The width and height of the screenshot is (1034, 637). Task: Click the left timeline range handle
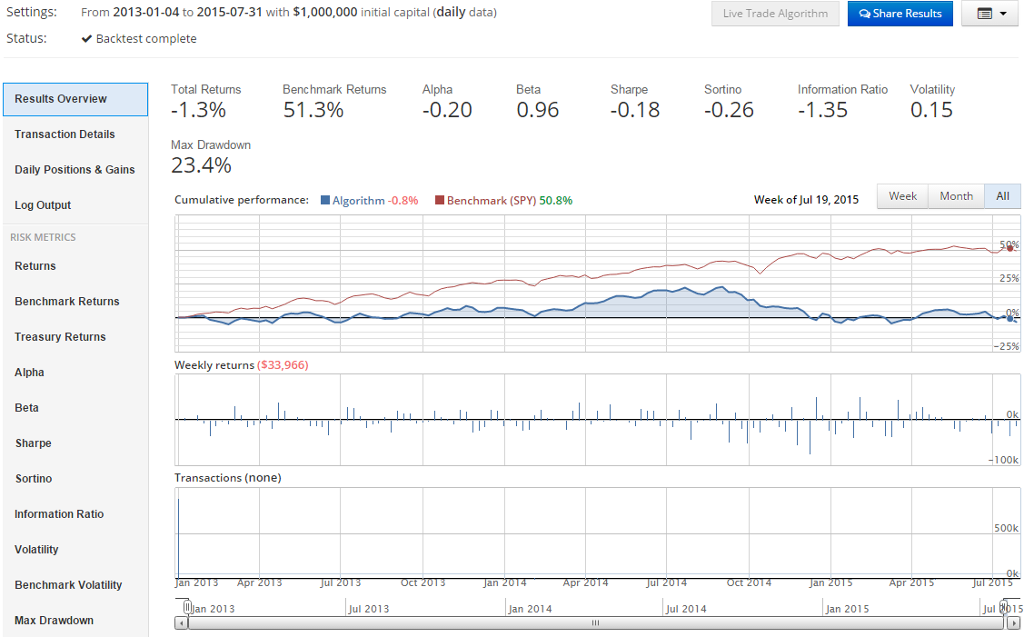point(187,607)
